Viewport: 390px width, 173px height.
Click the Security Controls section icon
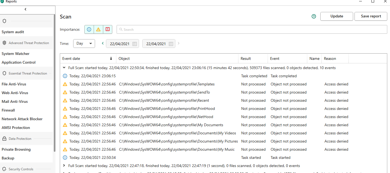tap(4, 169)
